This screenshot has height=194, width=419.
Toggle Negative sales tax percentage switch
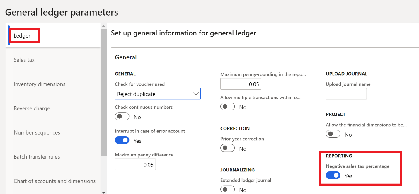tap(333, 176)
